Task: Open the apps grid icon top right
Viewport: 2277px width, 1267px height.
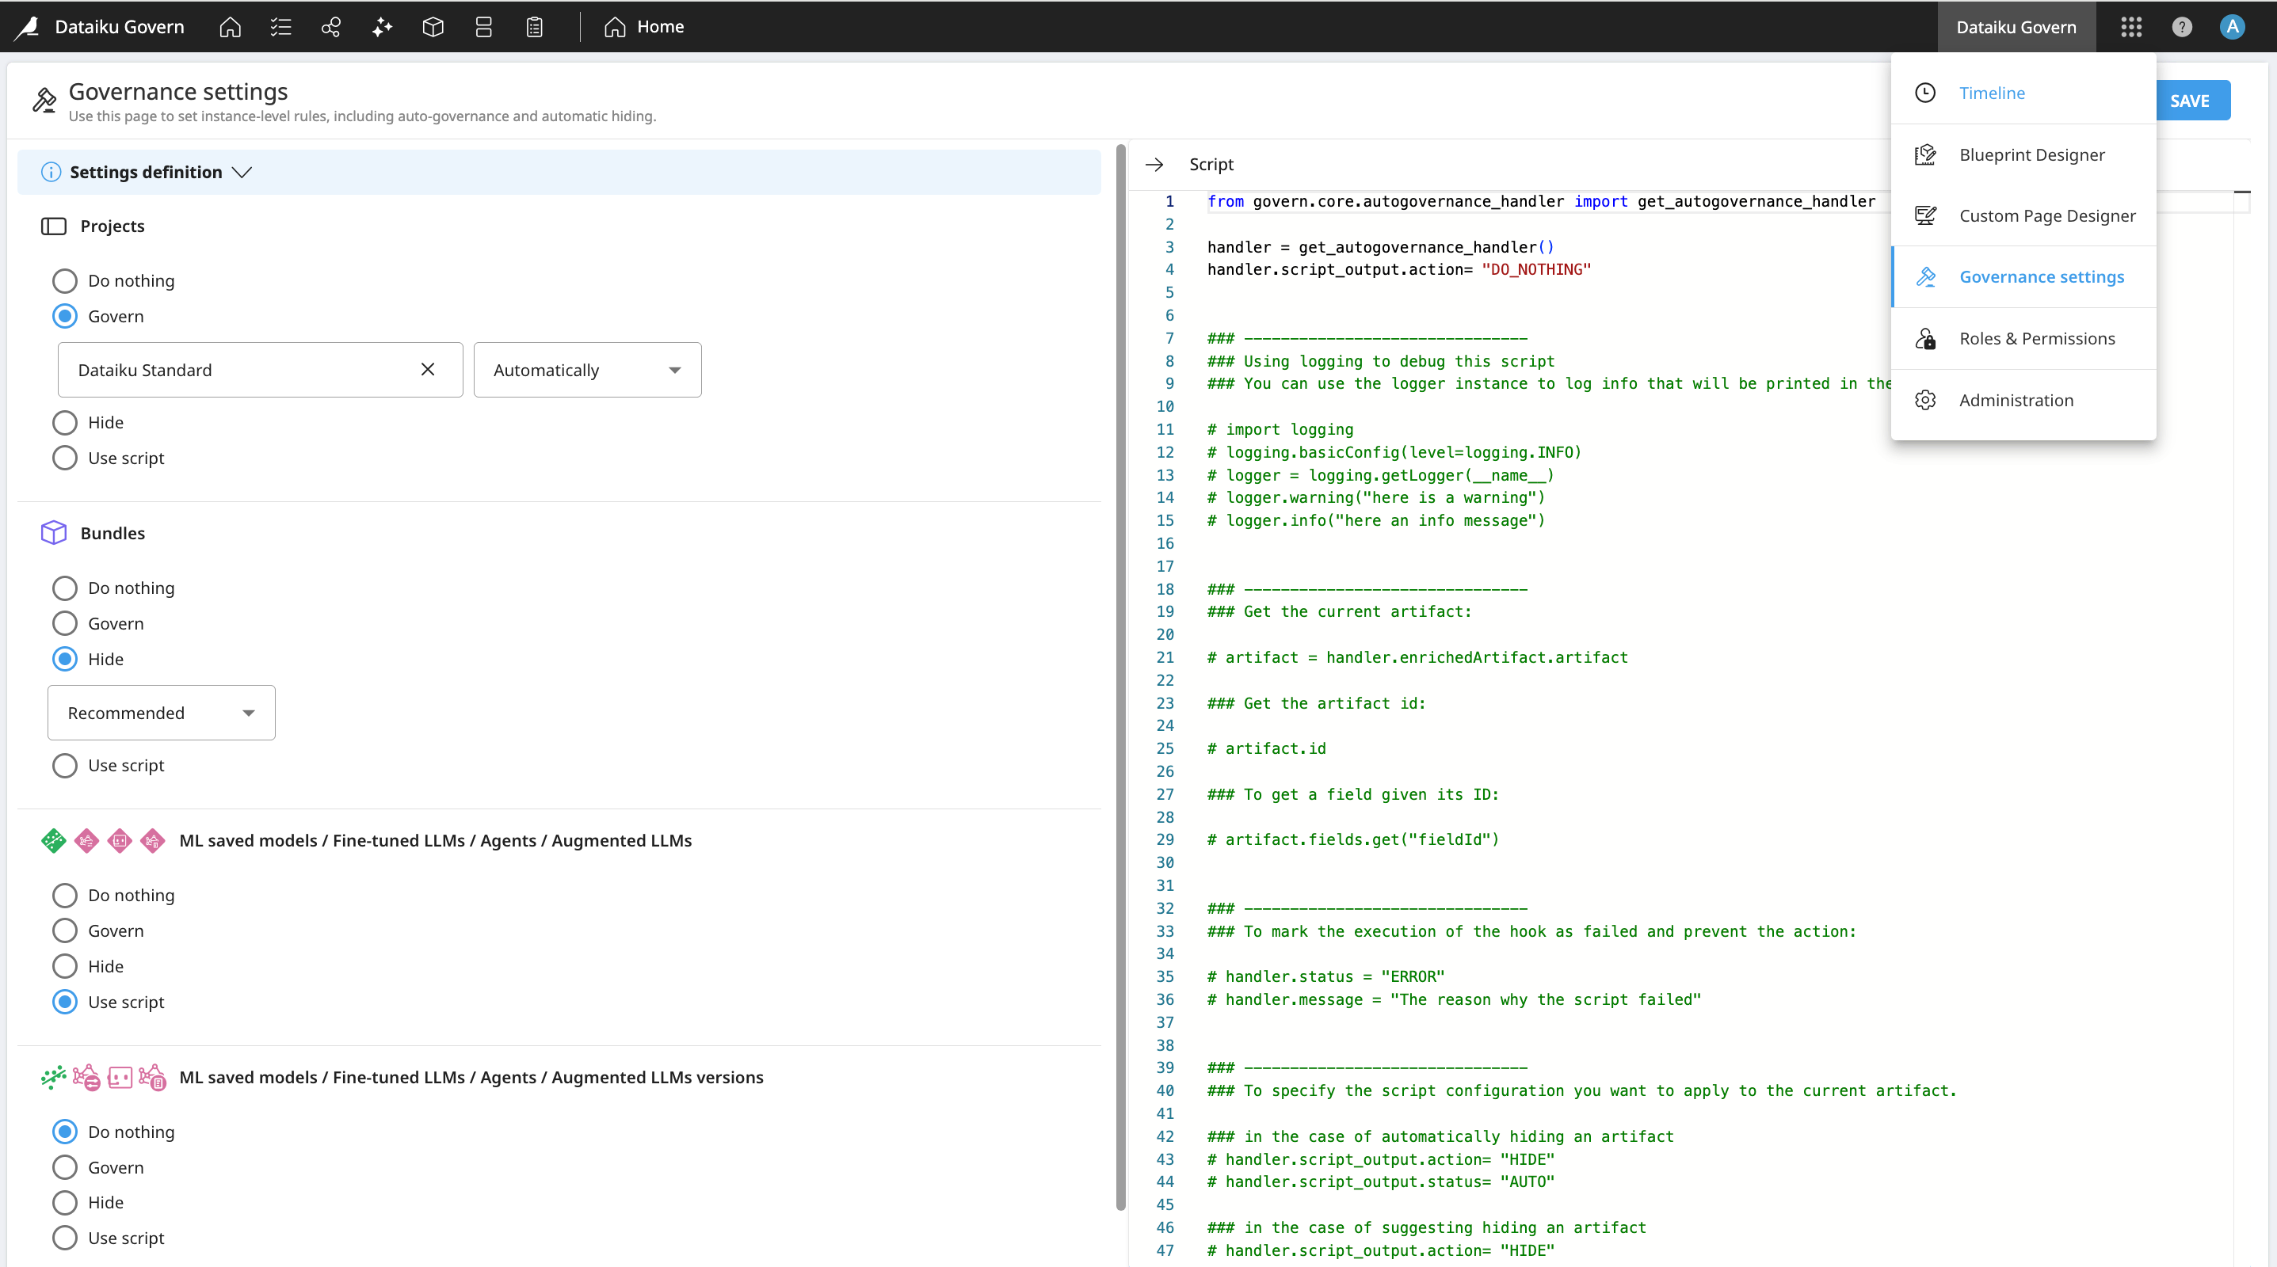Action: click(2131, 26)
